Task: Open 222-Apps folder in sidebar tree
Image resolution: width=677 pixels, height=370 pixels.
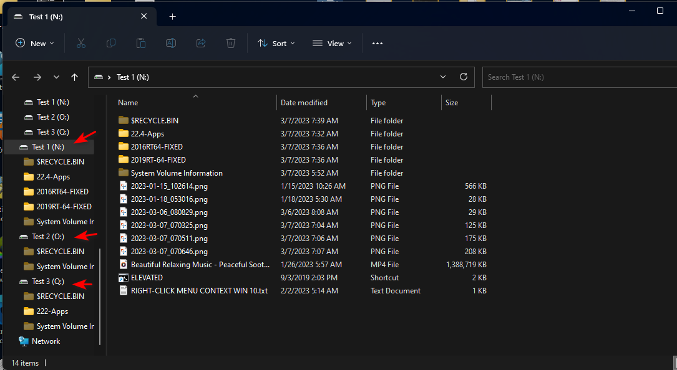Action: pyautogui.click(x=52, y=311)
